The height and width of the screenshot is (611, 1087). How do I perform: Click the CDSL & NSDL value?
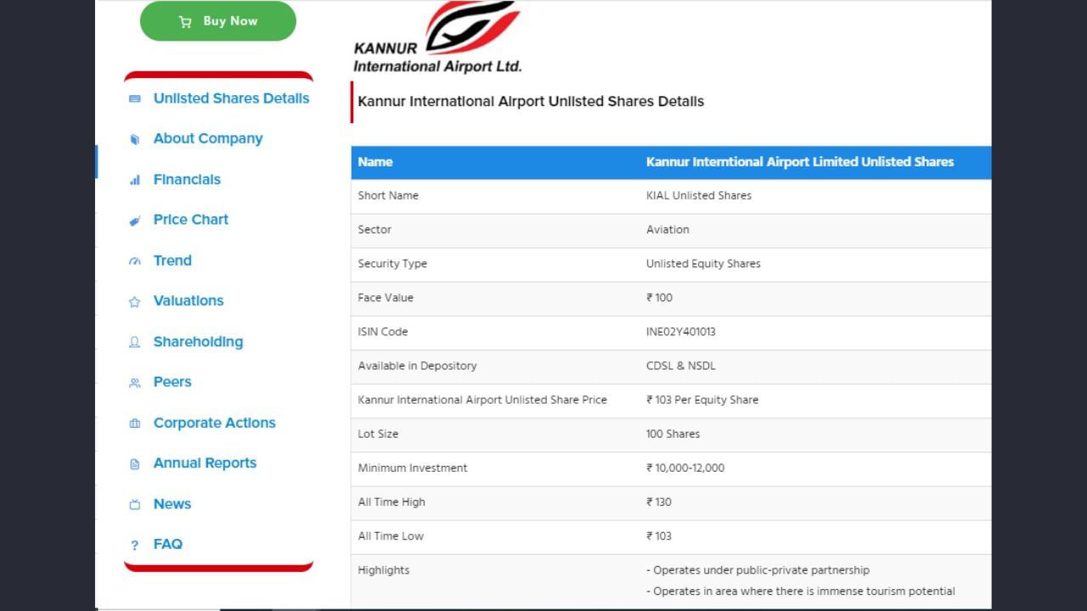681,366
